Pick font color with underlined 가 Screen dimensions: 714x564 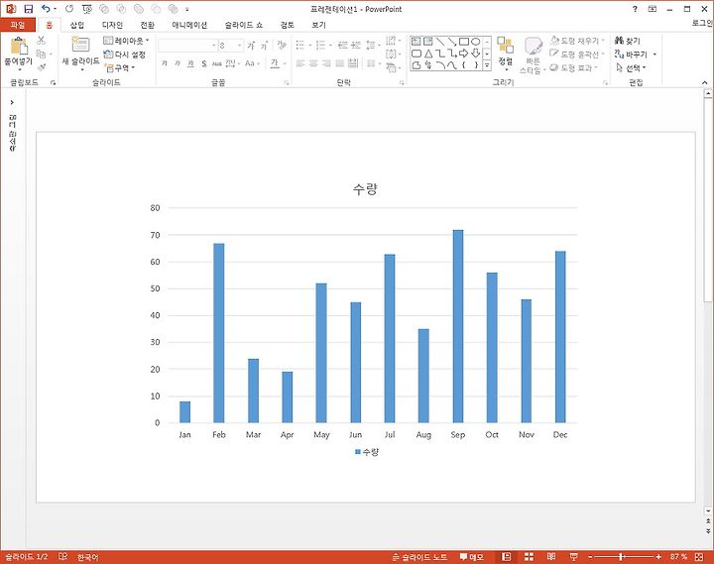[x=275, y=63]
